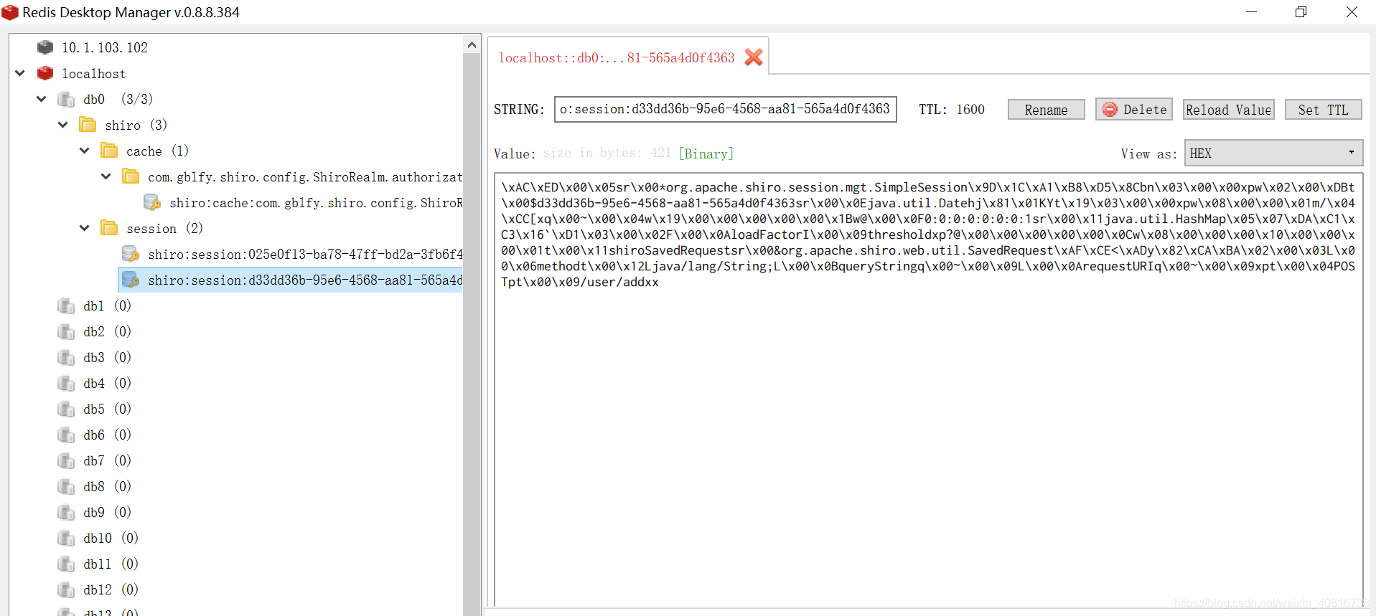The height and width of the screenshot is (616, 1376).
Task: Click the cache folder icon
Action: [110, 151]
